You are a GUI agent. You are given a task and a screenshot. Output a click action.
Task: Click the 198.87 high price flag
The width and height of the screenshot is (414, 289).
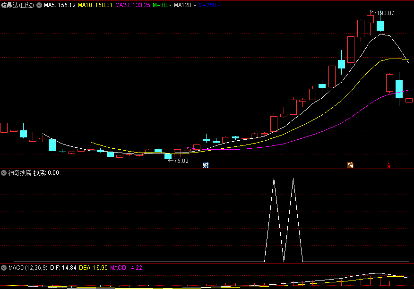[382, 13]
